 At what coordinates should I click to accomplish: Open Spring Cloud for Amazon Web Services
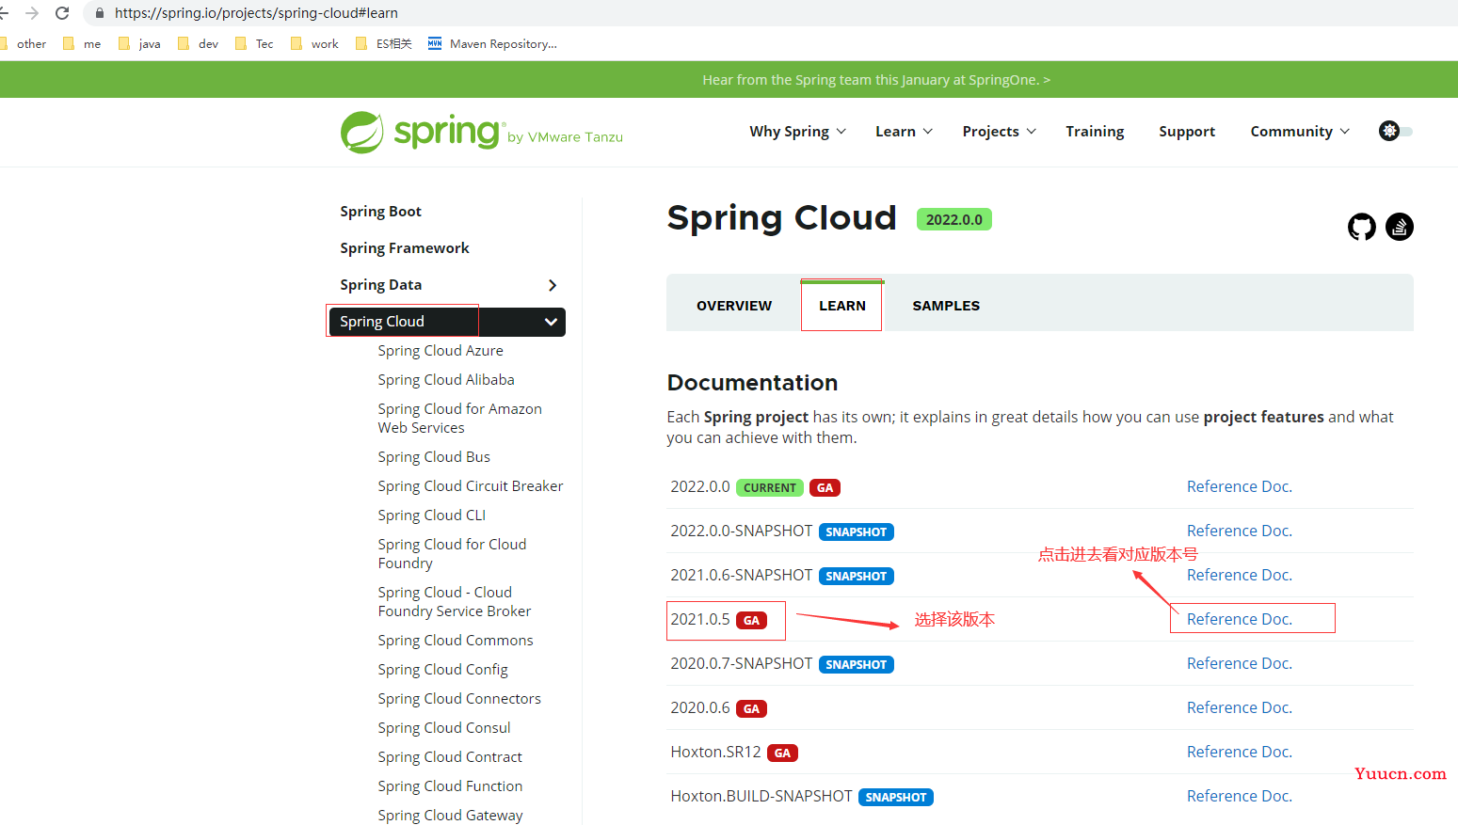(460, 419)
